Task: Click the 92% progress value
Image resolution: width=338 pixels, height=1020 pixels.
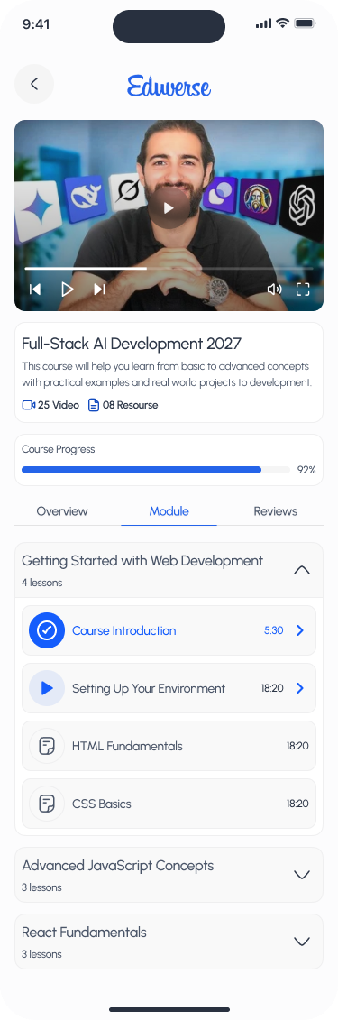Action: coord(306,470)
